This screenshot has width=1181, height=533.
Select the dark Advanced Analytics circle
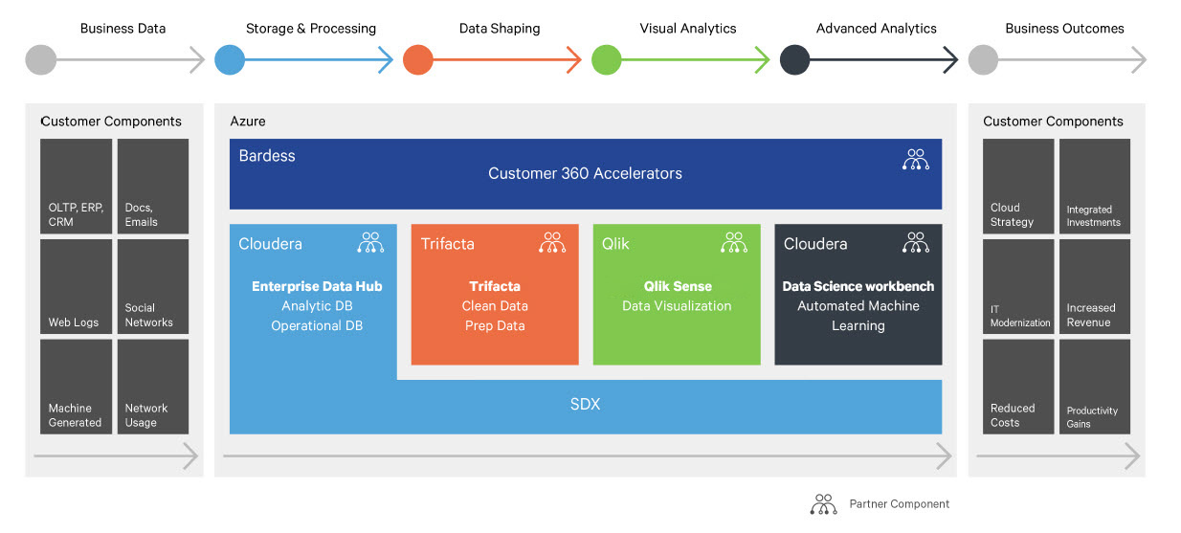pos(795,59)
